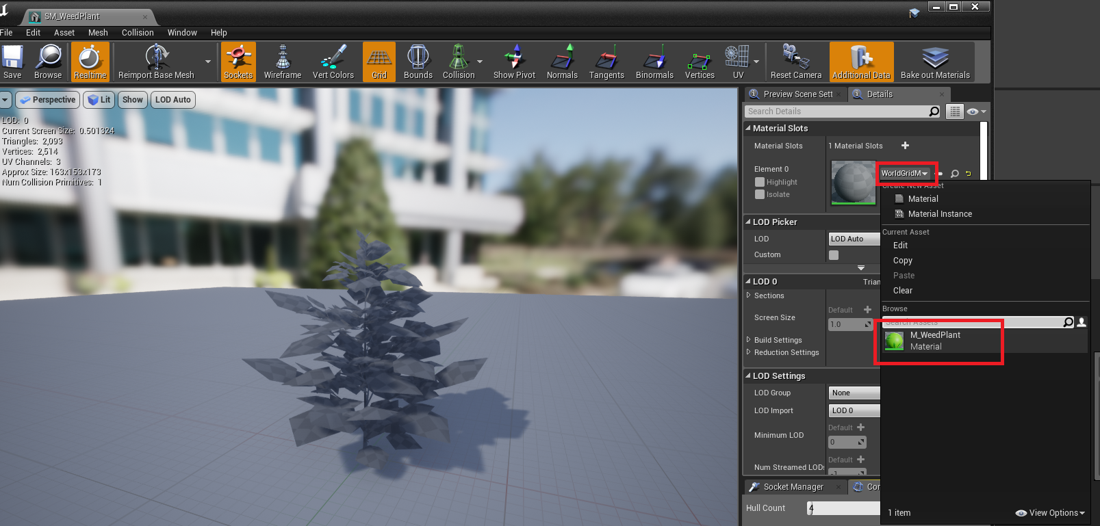Create new Material Instance

(940, 214)
